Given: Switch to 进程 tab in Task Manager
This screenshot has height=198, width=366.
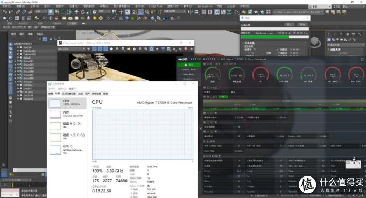Looking at the screenshot, I should pos(51,94).
